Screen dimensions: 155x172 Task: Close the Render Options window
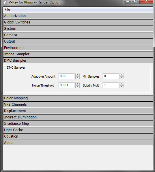146,1
